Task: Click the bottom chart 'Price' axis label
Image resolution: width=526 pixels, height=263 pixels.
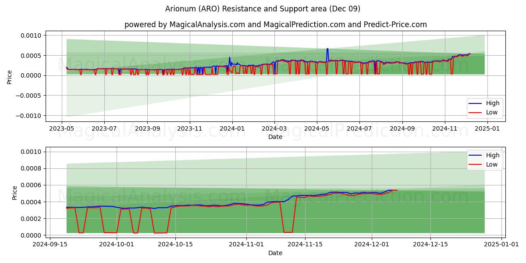Action: pyautogui.click(x=14, y=192)
